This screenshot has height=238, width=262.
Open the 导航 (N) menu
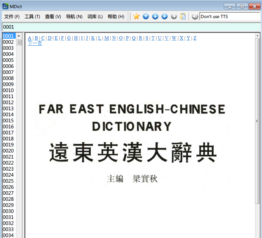point(74,17)
